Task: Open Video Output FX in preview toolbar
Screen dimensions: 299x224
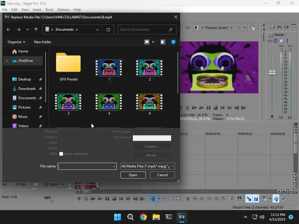Action: 188,28
